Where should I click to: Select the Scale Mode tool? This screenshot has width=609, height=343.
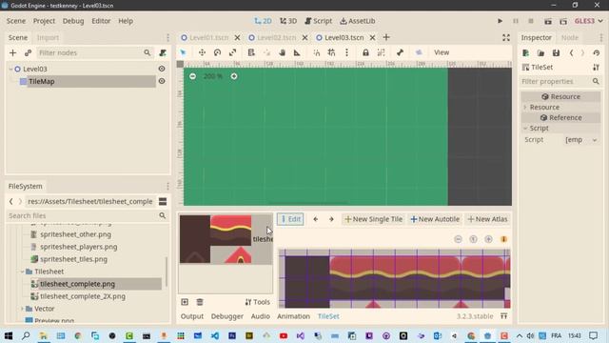(232, 52)
